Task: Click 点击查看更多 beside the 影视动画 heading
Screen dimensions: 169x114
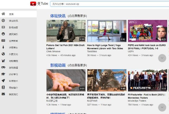Action: [77, 65]
